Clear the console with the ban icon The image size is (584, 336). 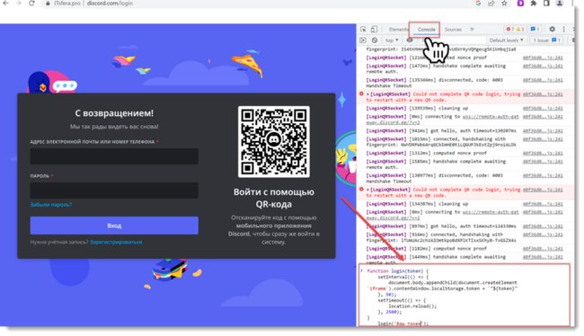(x=375, y=40)
